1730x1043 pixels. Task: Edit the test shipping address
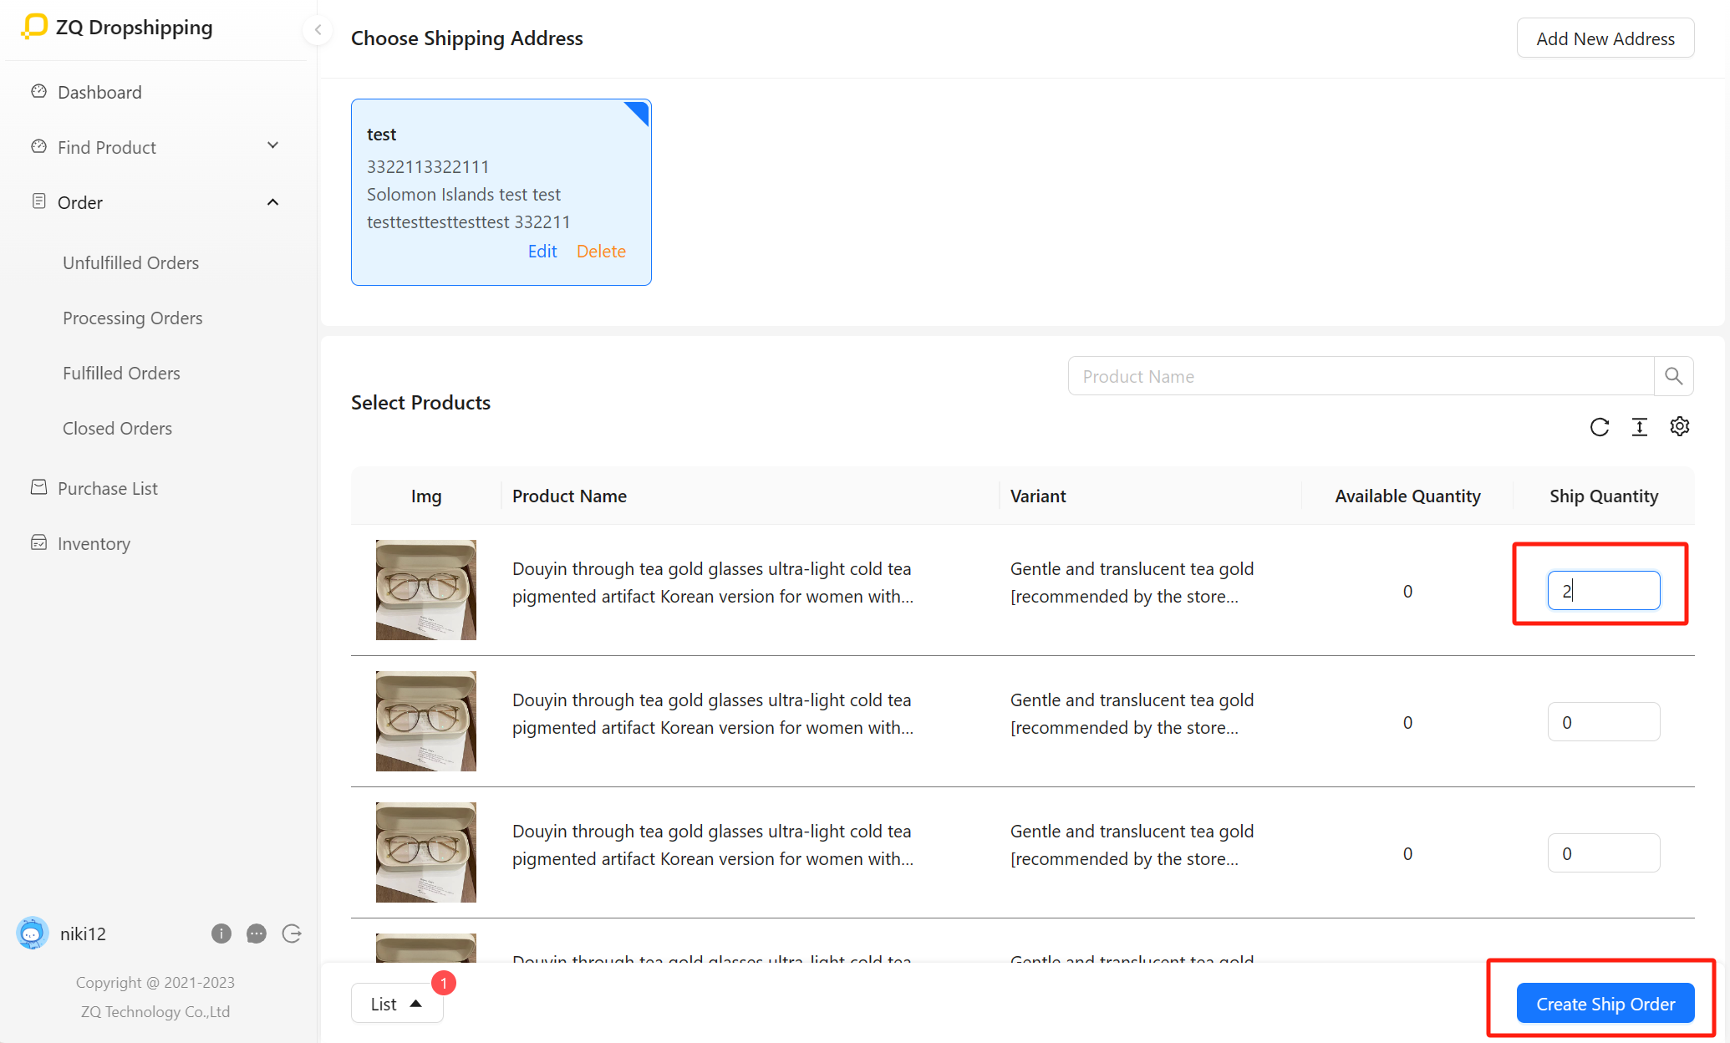point(542,252)
